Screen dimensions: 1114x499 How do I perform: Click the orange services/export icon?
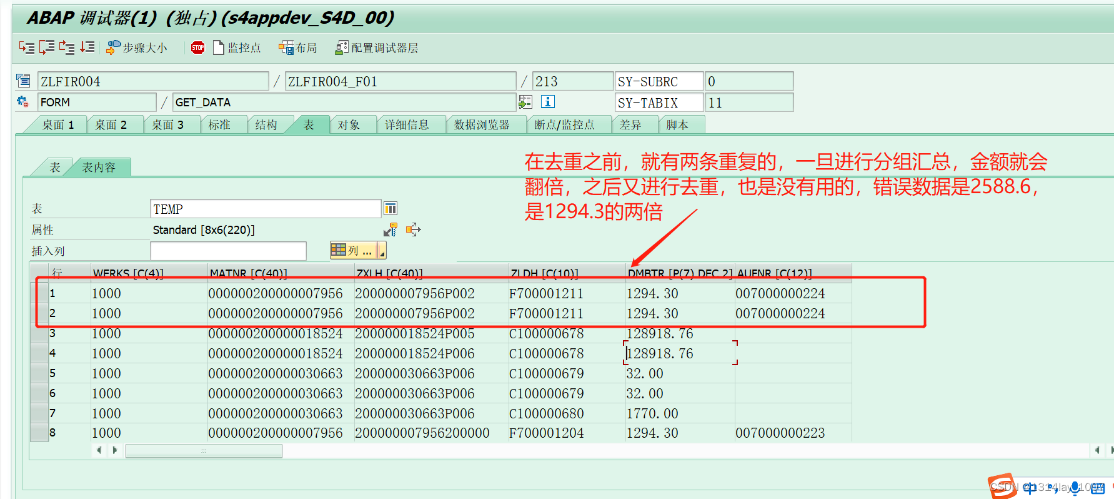413,229
